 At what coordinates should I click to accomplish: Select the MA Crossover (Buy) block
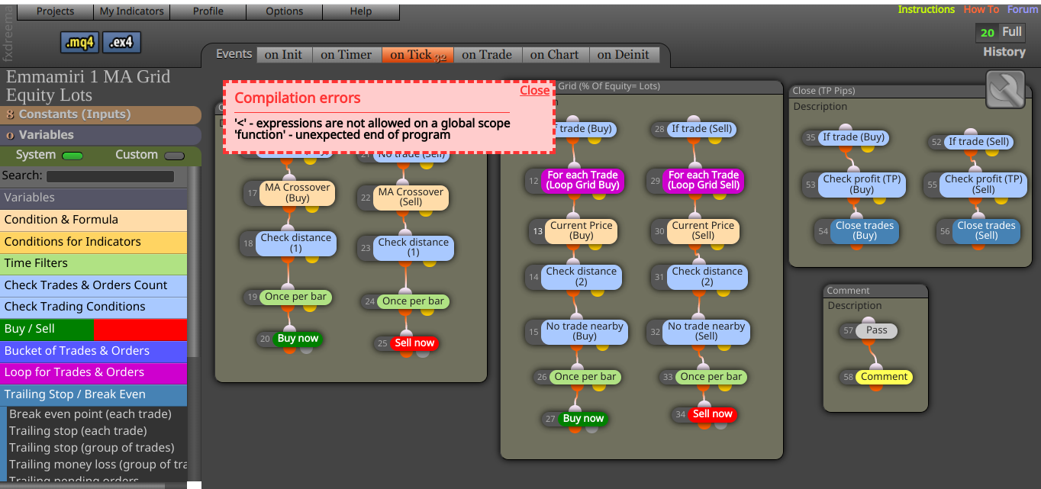click(x=298, y=192)
